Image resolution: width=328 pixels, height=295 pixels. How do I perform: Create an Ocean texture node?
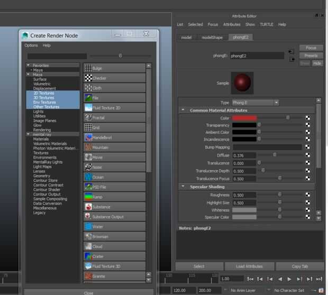(x=114, y=177)
